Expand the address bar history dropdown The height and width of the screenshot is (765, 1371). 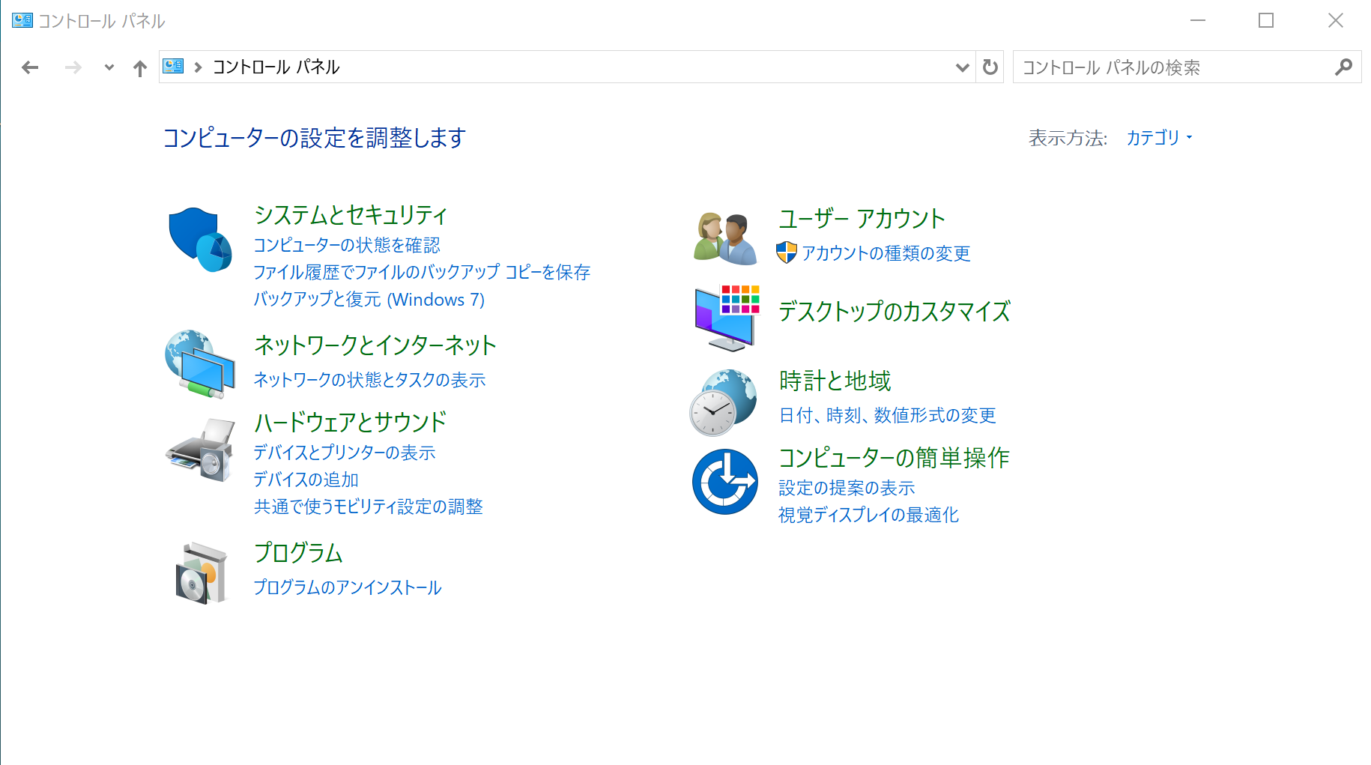coord(962,67)
